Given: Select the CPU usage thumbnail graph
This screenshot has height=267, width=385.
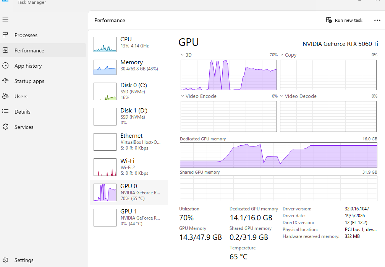Looking at the screenshot, I should 105,44.
